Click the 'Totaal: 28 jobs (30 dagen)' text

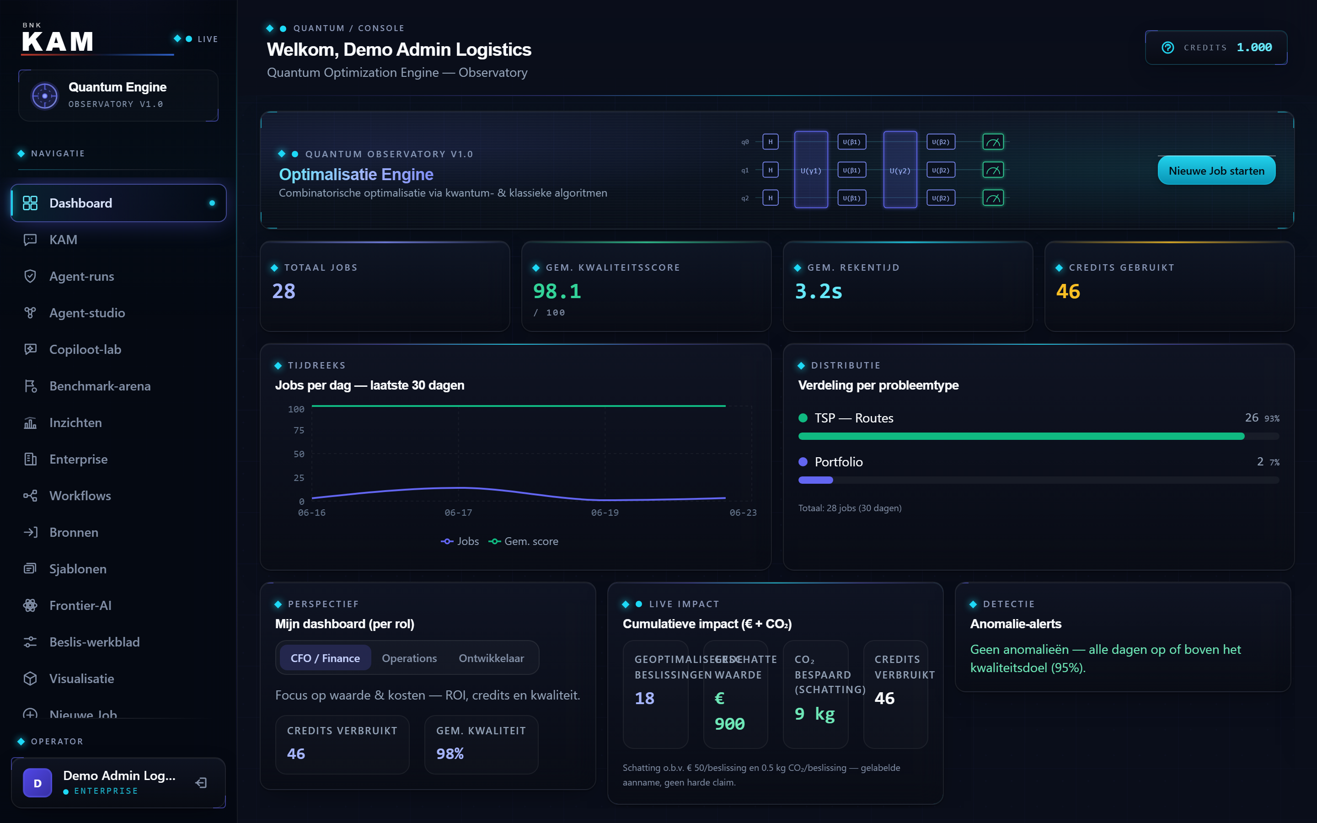point(850,508)
